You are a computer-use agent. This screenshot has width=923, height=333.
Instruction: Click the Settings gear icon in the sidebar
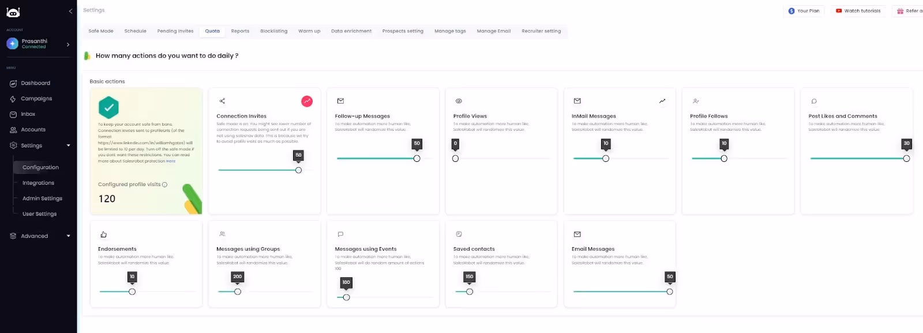pos(13,145)
